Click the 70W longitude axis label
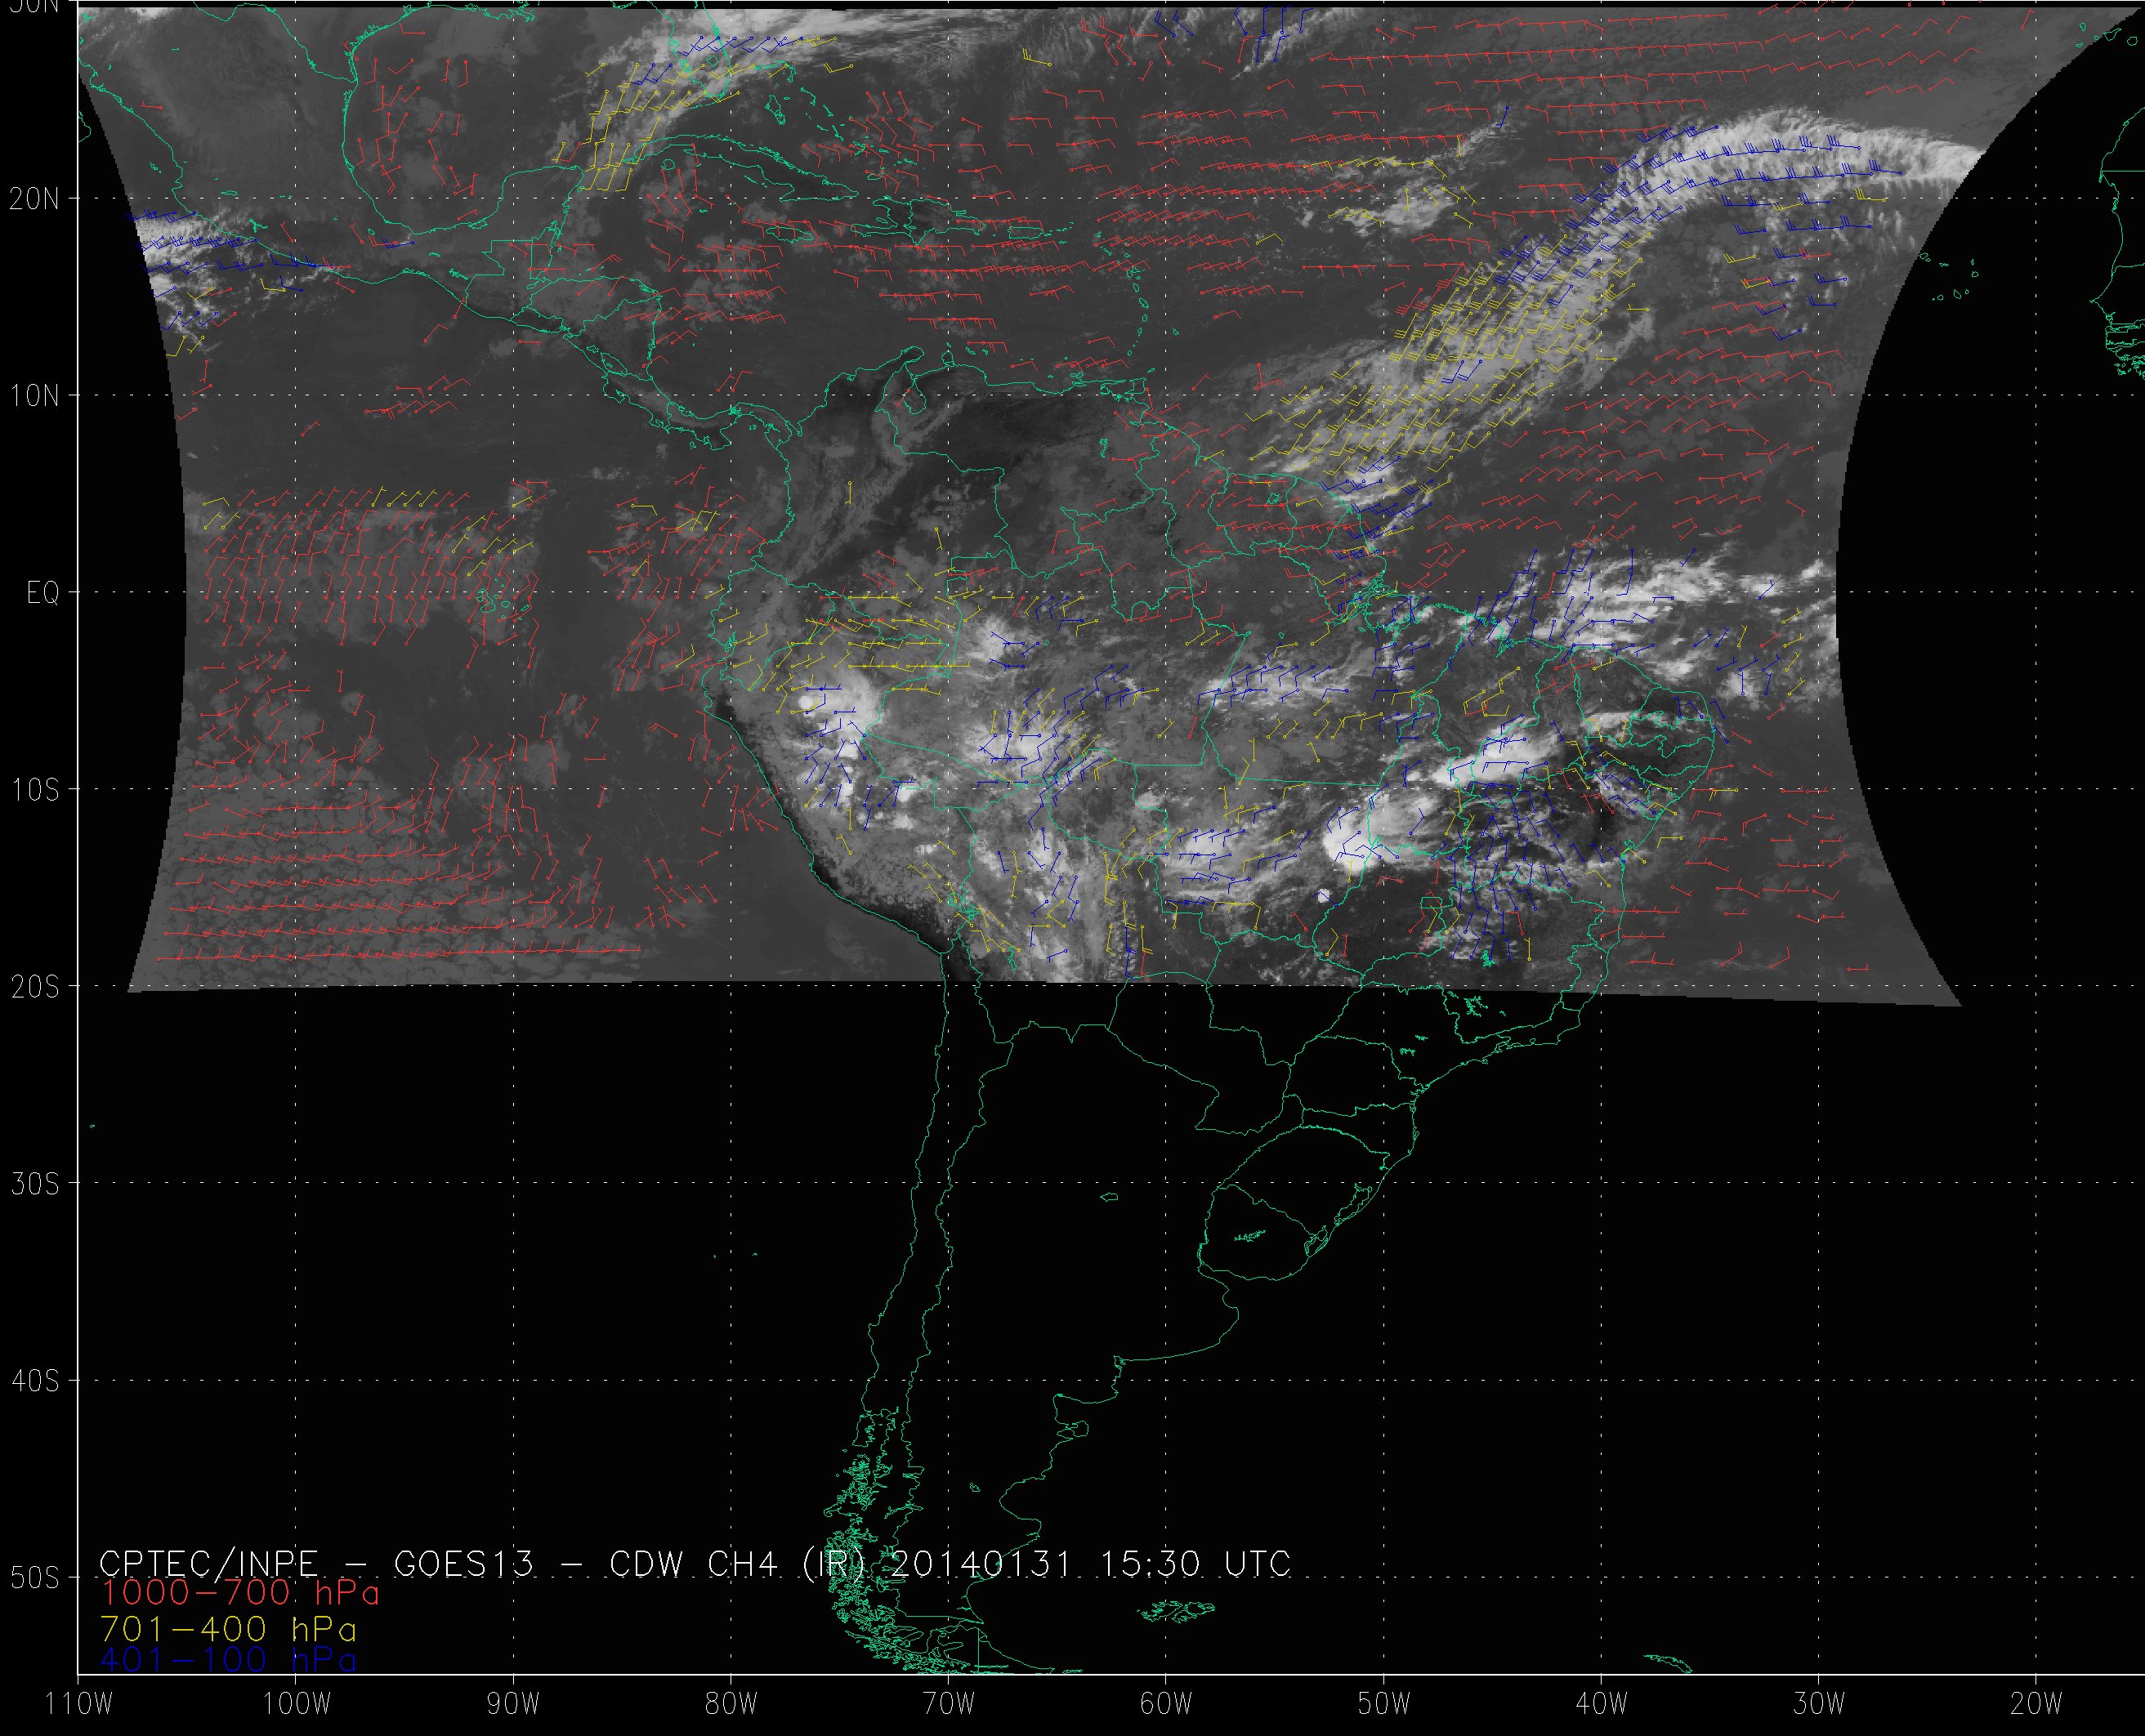Image resolution: width=2145 pixels, height=1736 pixels. click(x=949, y=1704)
